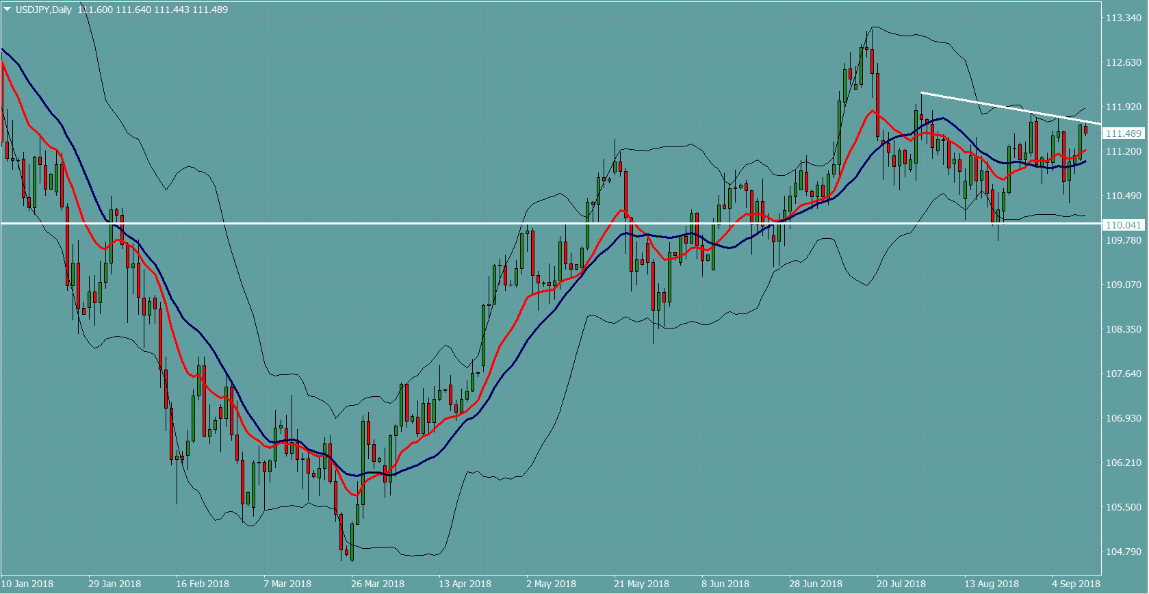Click the 106.210 price axis label
The width and height of the screenshot is (1149, 594).
1123,463
